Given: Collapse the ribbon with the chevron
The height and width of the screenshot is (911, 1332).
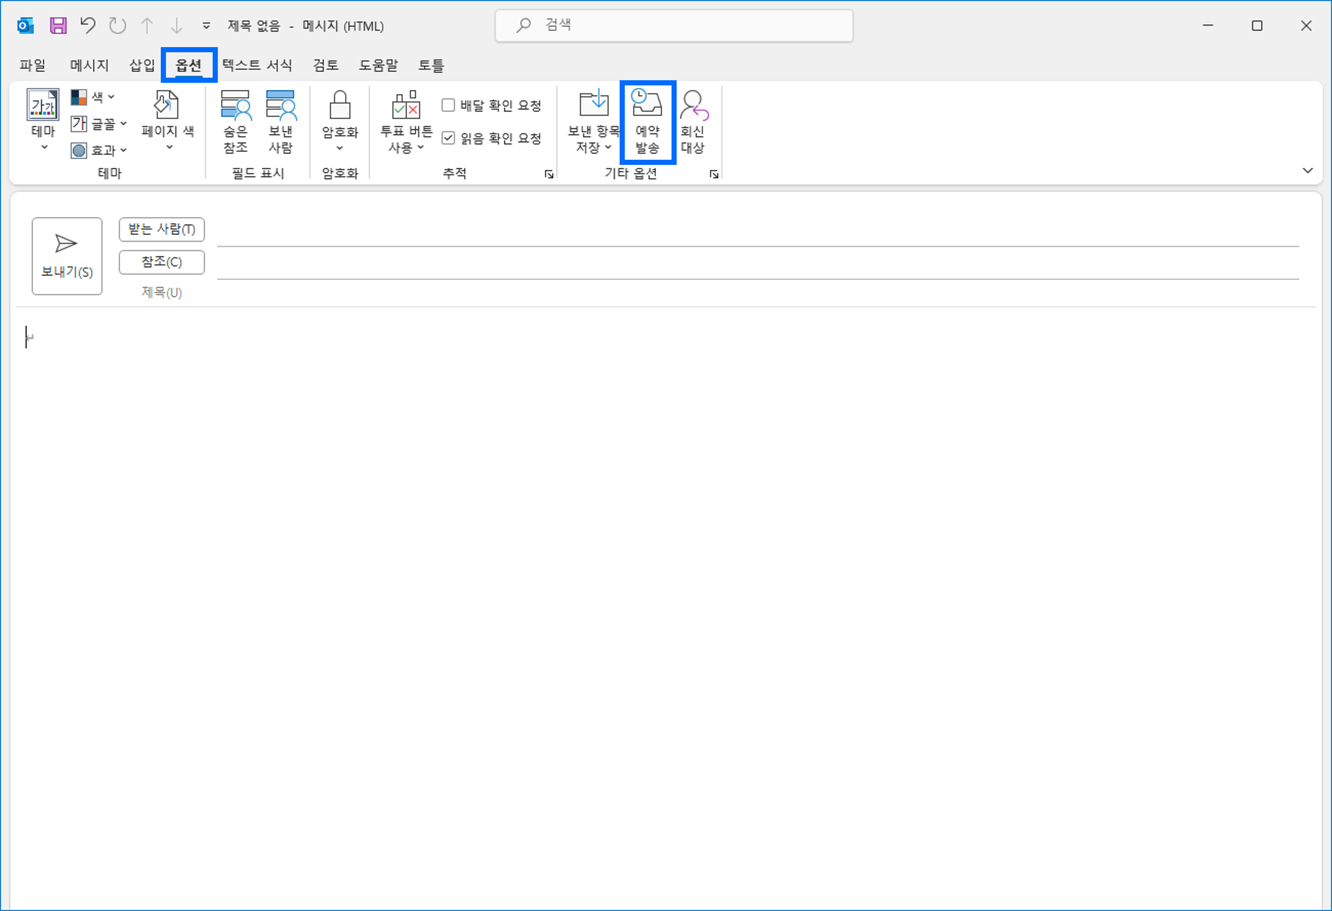Looking at the screenshot, I should [x=1308, y=170].
